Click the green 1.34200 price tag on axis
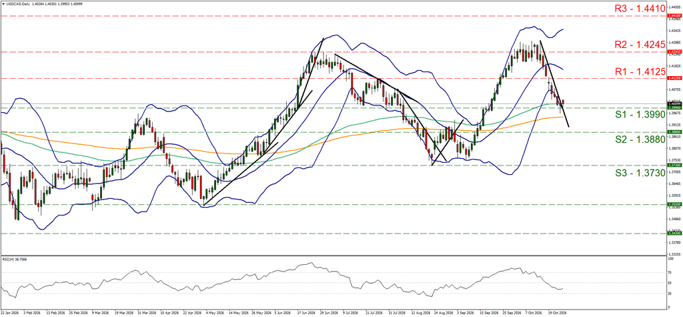 pyautogui.click(x=674, y=234)
